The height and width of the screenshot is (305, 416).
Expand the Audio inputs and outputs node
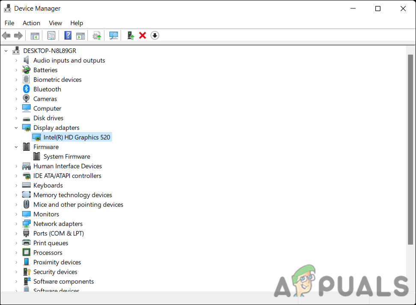(x=16, y=60)
